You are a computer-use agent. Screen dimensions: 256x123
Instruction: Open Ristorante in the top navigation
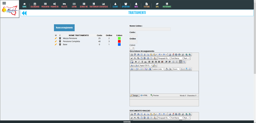point(167,5)
